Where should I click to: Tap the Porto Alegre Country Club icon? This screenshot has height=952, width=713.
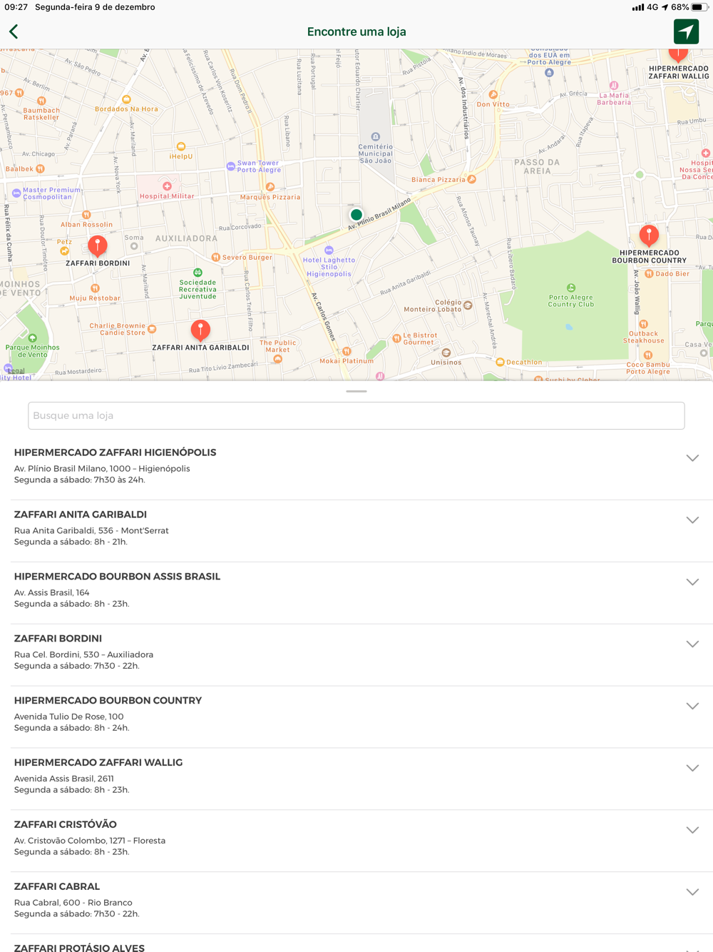(571, 288)
